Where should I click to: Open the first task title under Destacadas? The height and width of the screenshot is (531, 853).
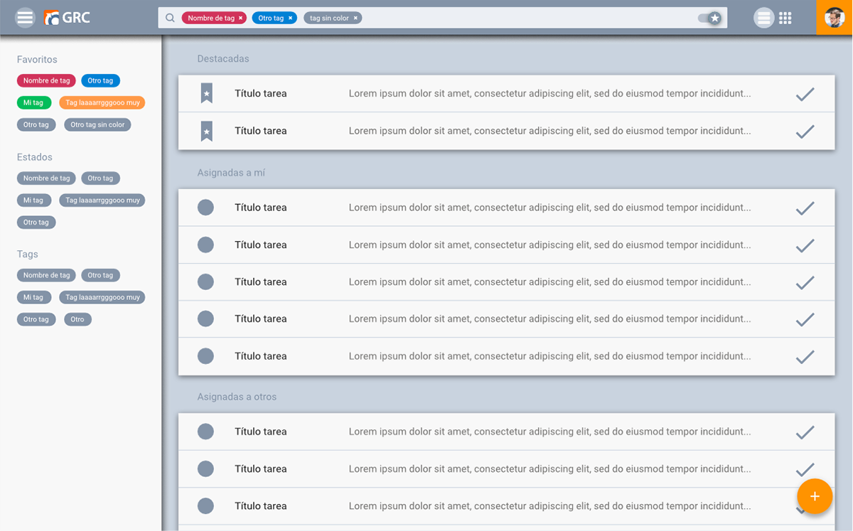(261, 94)
